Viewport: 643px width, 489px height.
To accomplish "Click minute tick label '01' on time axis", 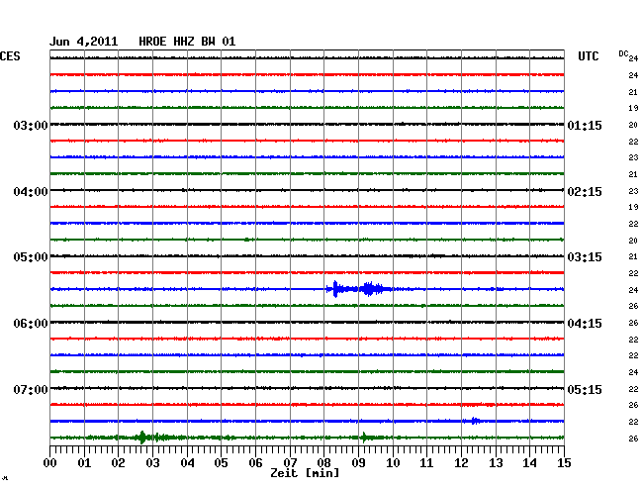I will [84, 463].
